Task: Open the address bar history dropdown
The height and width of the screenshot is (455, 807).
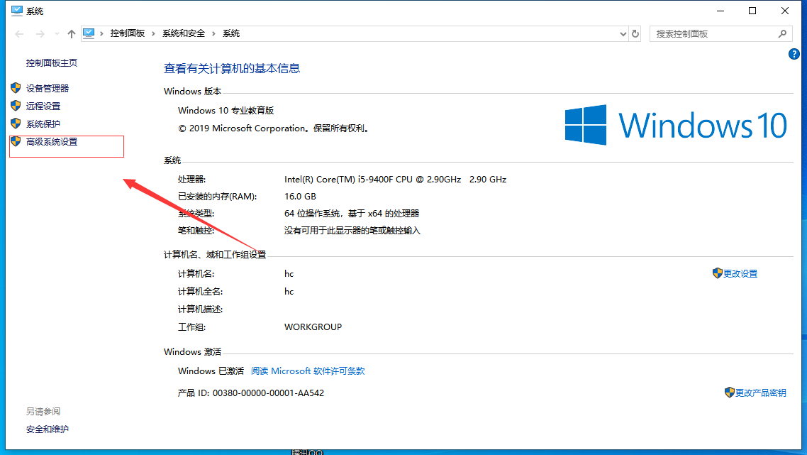Action: pyautogui.click(x=623, y=34)
